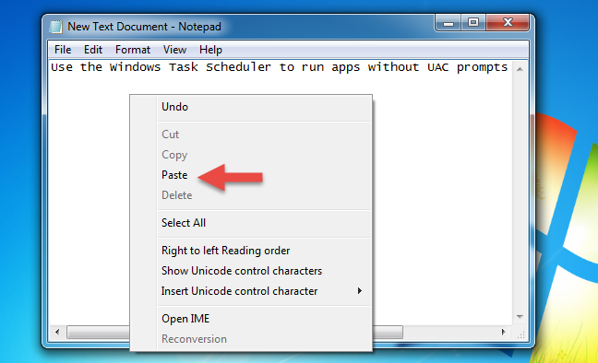Choose Undo from the context menu
Image resolution: width=598 pixels, height=363 pixels.
(251, 107)
